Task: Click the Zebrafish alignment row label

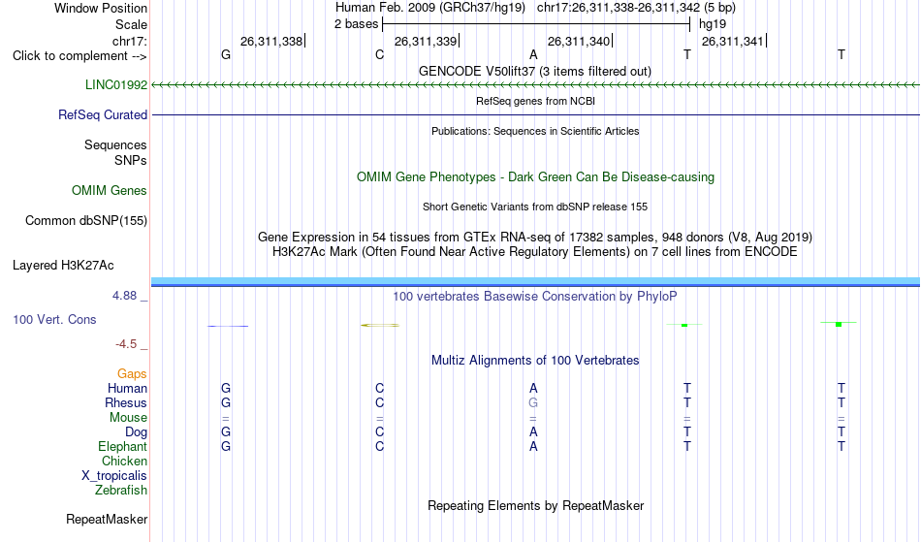Action: (121, 491)
